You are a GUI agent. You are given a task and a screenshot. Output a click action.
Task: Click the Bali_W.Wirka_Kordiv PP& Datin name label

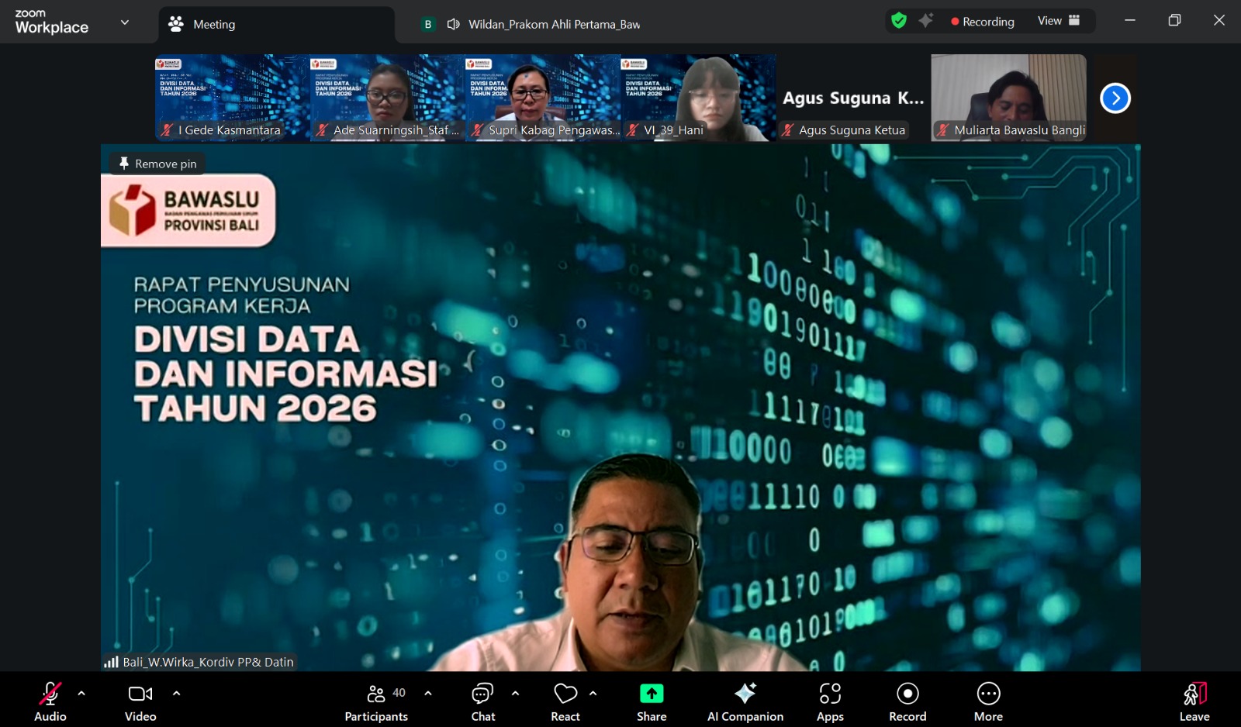(x=208, y=662)
